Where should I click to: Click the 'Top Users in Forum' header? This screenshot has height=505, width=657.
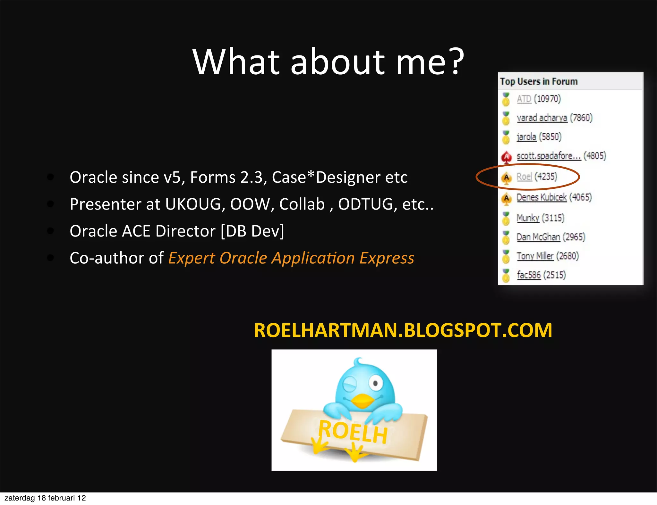(x=539, y=82)
